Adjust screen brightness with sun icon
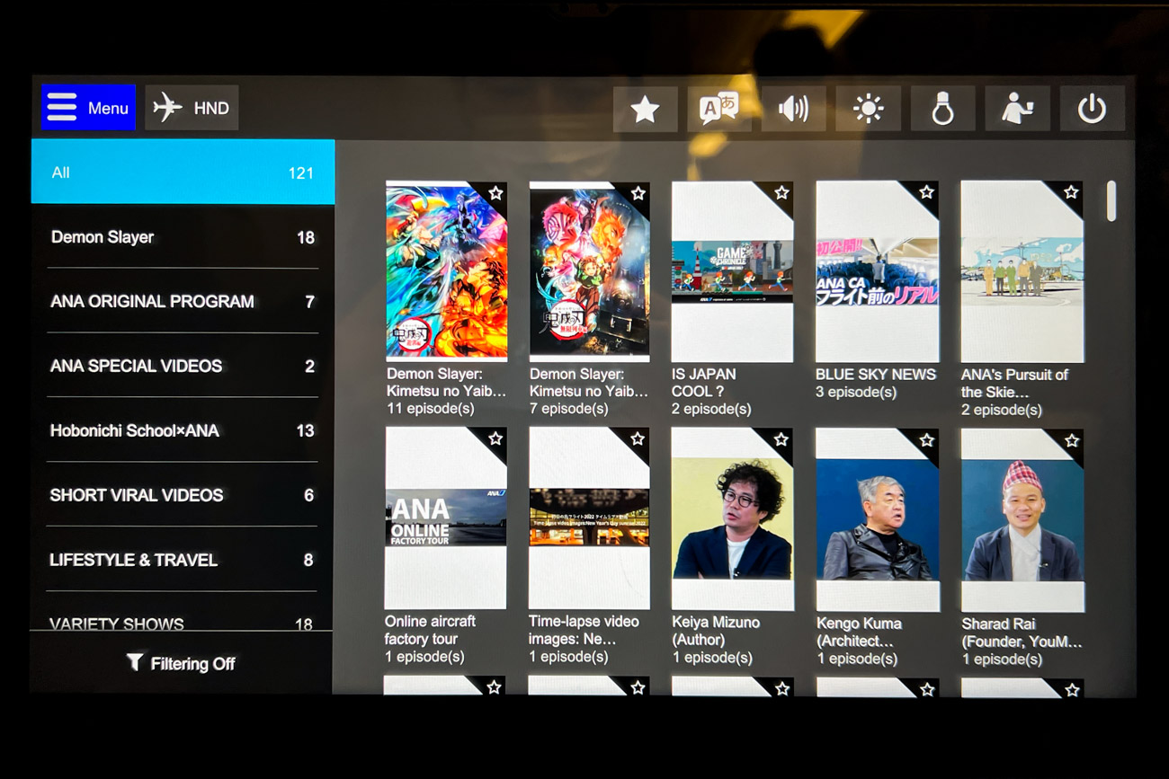This screenshot has height=779, width=1169. coord(868,110)
